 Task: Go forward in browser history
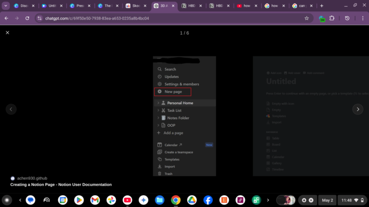pyautogui.click(x=17, y=18)
